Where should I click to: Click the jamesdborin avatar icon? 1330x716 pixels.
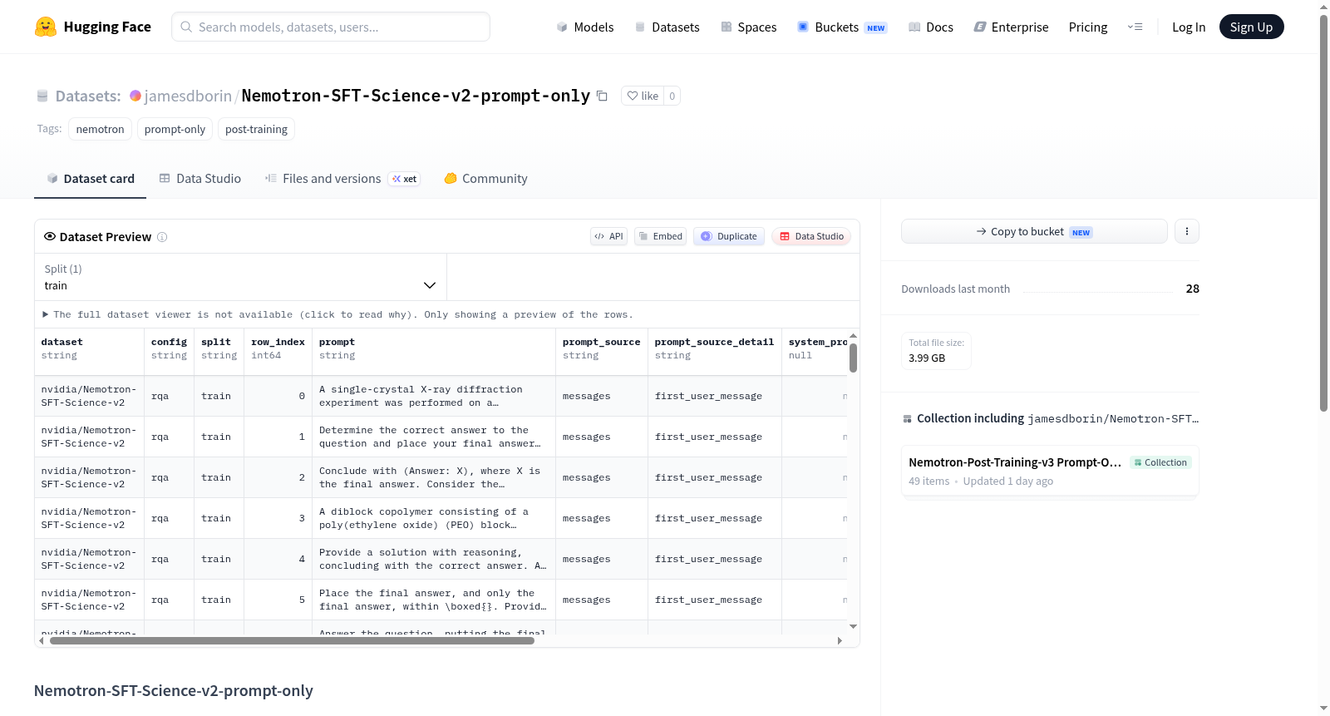[135, 96]
